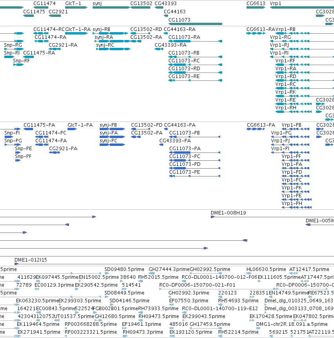Select the CG43393 gene feature
The height and width of the screenshot is (338, 334).
coord(159,7)
